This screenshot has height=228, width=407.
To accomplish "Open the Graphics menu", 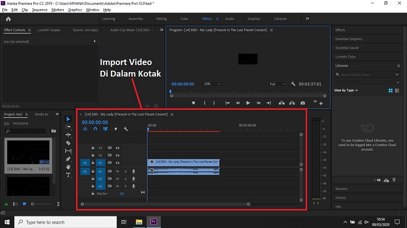I will coord(75,10).
